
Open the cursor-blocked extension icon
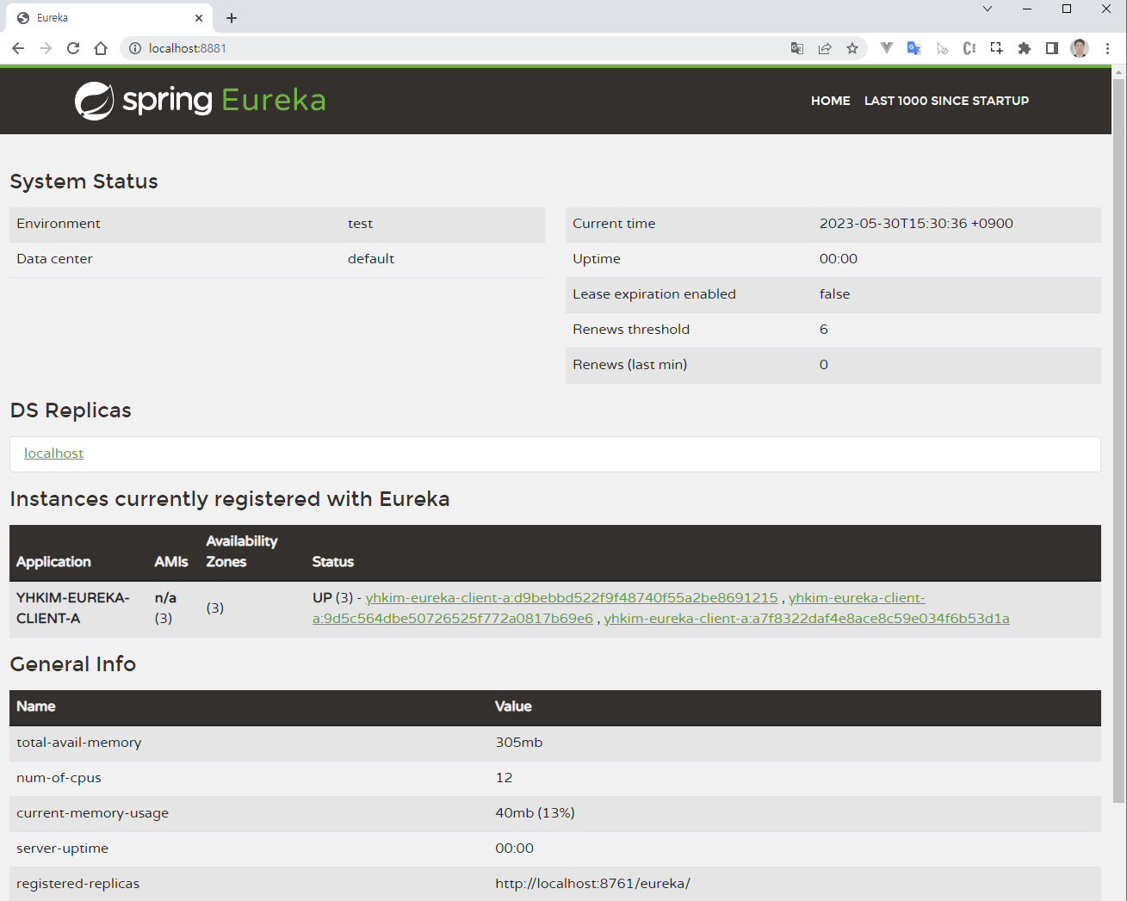(x=942, y=48)
